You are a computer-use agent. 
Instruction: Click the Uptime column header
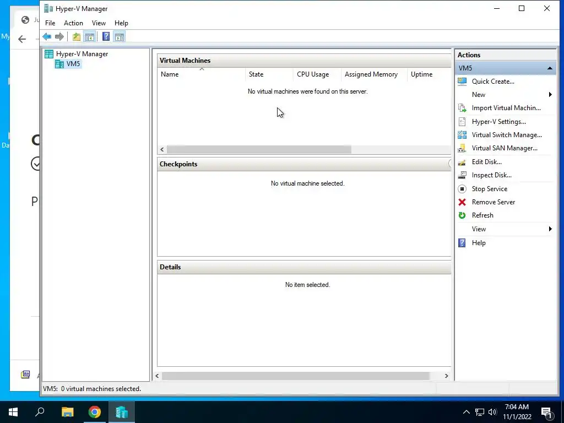429,74
